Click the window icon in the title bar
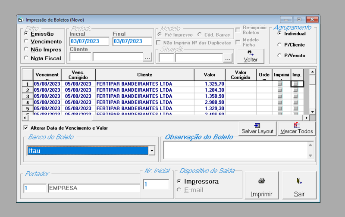This screenshot has height=217, width=345. click(20, 20)
